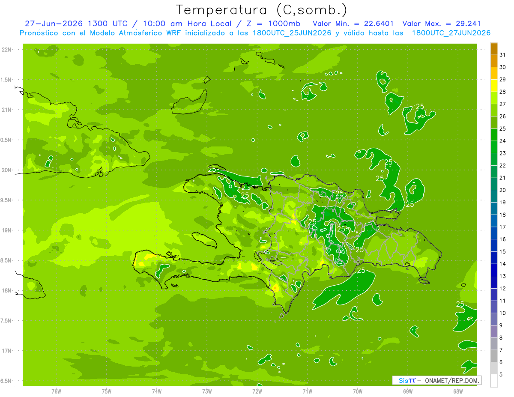Select the 27–28 yellow-green scale segment
Viewport: 514px width, 397px height.
pos(494,98)
